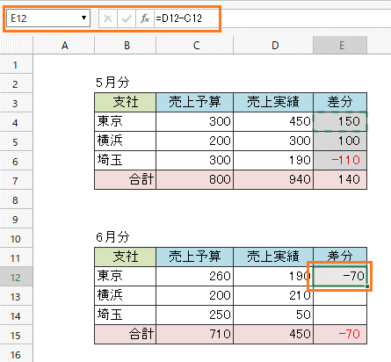Select row 16 header

click(16, 354)
